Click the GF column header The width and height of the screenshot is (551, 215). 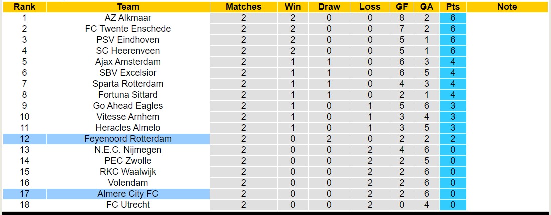pos(402,7)
